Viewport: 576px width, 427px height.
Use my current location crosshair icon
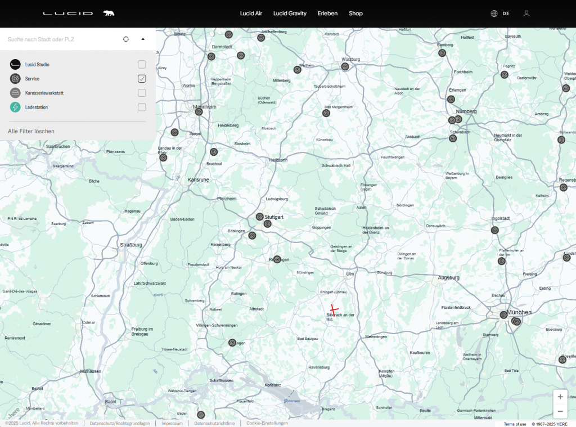click(126, 39)
